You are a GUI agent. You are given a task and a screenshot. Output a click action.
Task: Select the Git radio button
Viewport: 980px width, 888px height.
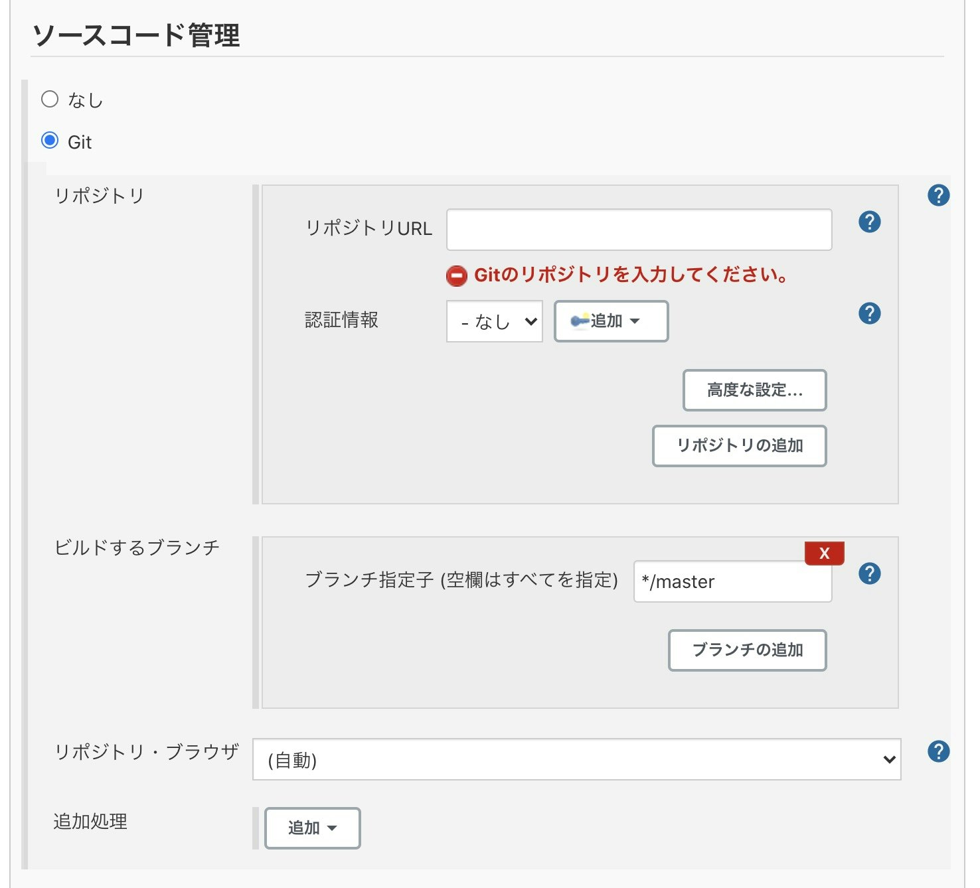click(49, 140)
